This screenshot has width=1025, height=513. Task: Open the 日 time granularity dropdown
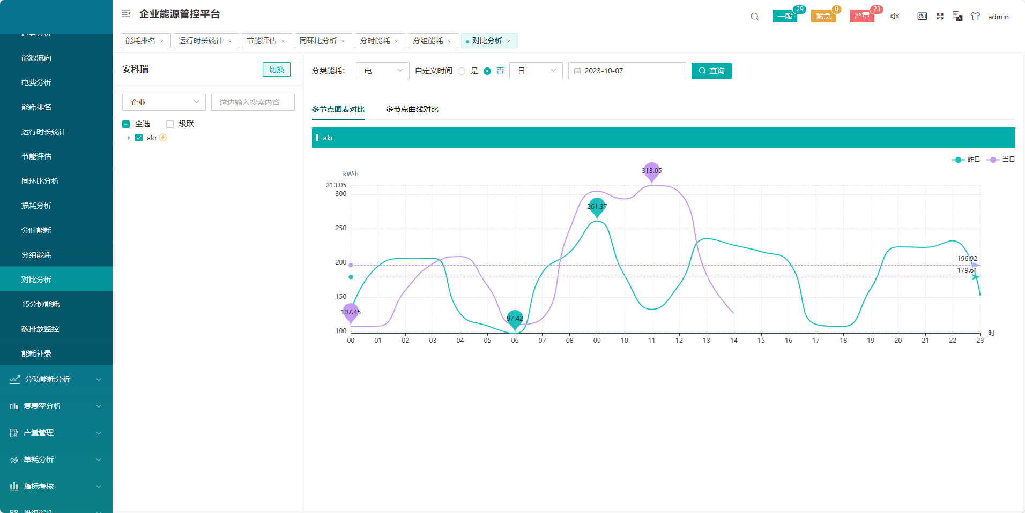[x=536, y=71]
